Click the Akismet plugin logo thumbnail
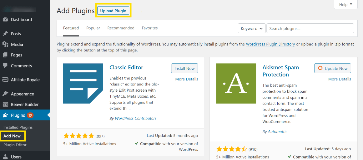Image resolution: width=363 pixels, height=160 pixels. tap(236, 83)
